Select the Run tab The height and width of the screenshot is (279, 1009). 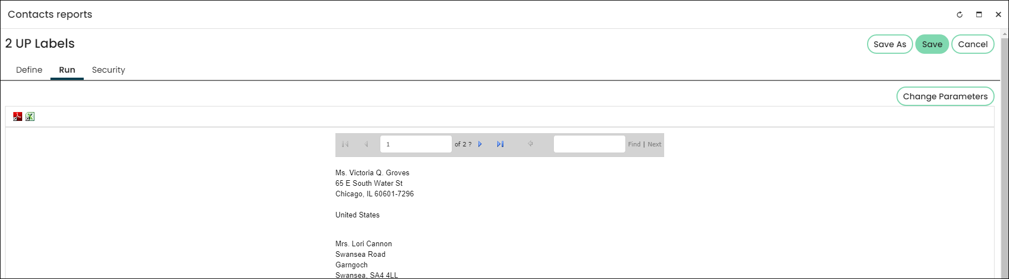click(x=67, y=70)
